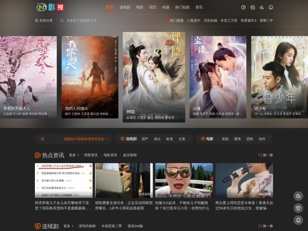Open the 热门短剧 tab
Screen dimensions: 308x231
click(x=182, y=7)
